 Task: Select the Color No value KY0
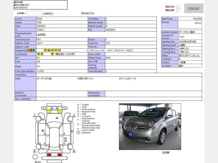pos(108,43)
